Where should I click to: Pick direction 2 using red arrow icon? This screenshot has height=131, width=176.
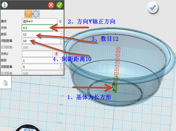[x=56, y=54]
